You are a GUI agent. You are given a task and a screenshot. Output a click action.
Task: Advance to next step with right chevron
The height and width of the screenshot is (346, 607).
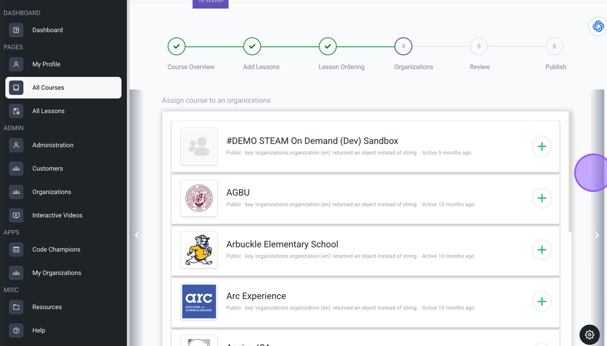coord(597,235)
